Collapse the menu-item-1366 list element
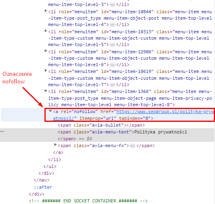215x204 pixels. pos(46,91)
